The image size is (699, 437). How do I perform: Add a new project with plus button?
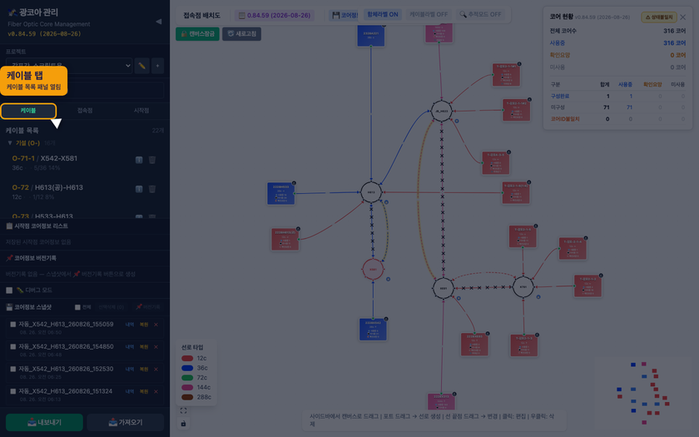[157, 66]
